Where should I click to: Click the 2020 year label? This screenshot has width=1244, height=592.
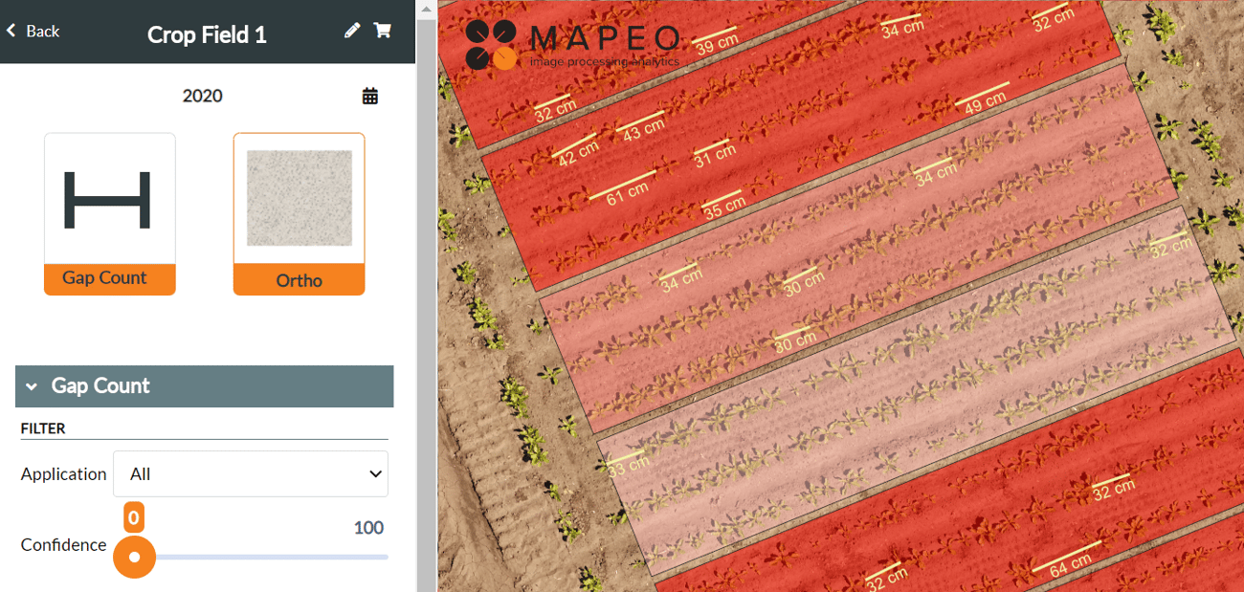202,96
